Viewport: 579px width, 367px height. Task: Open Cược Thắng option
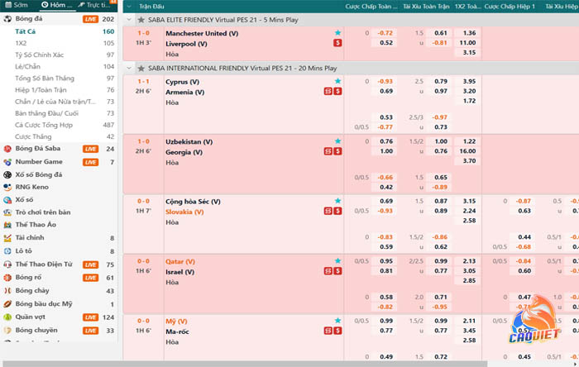[x=33, y=137]
